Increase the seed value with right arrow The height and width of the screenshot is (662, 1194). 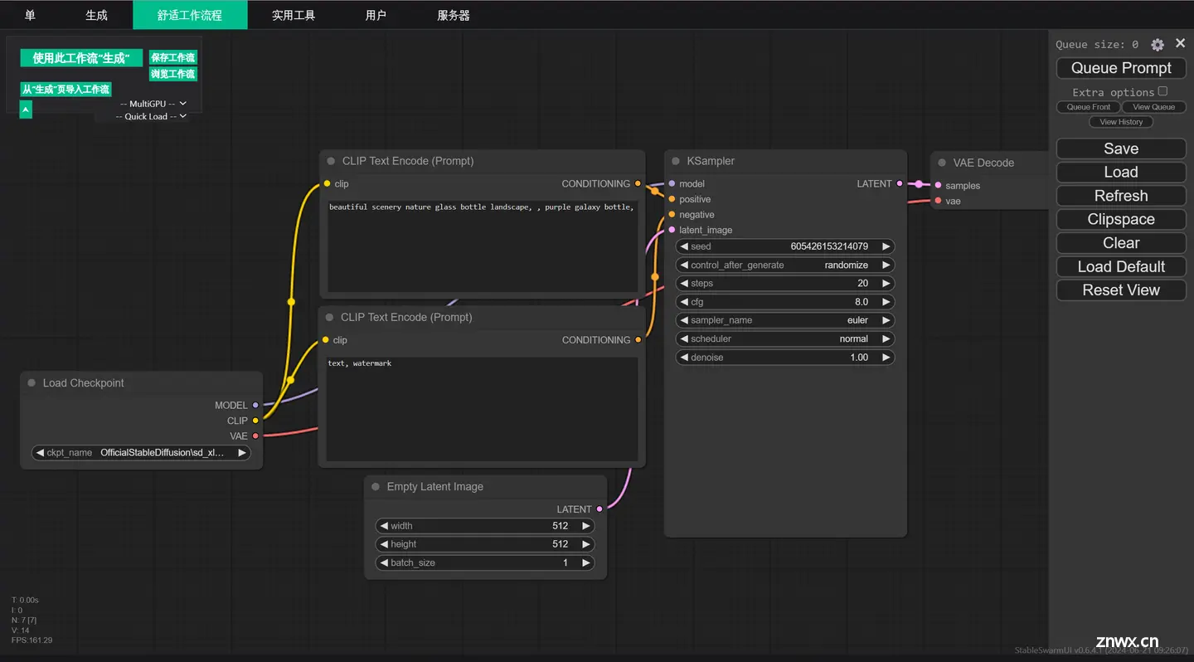point(886,246)
